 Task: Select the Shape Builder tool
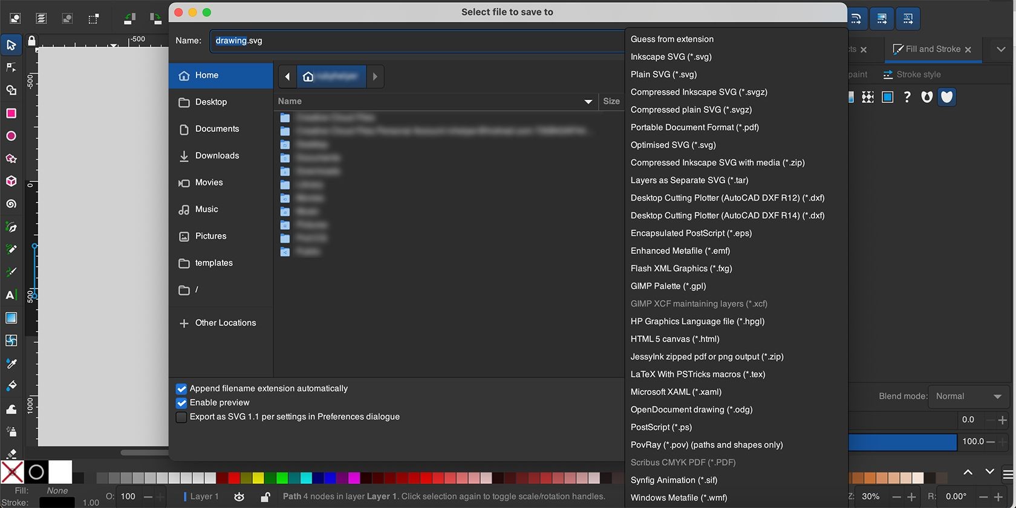(x=11, y=90)
